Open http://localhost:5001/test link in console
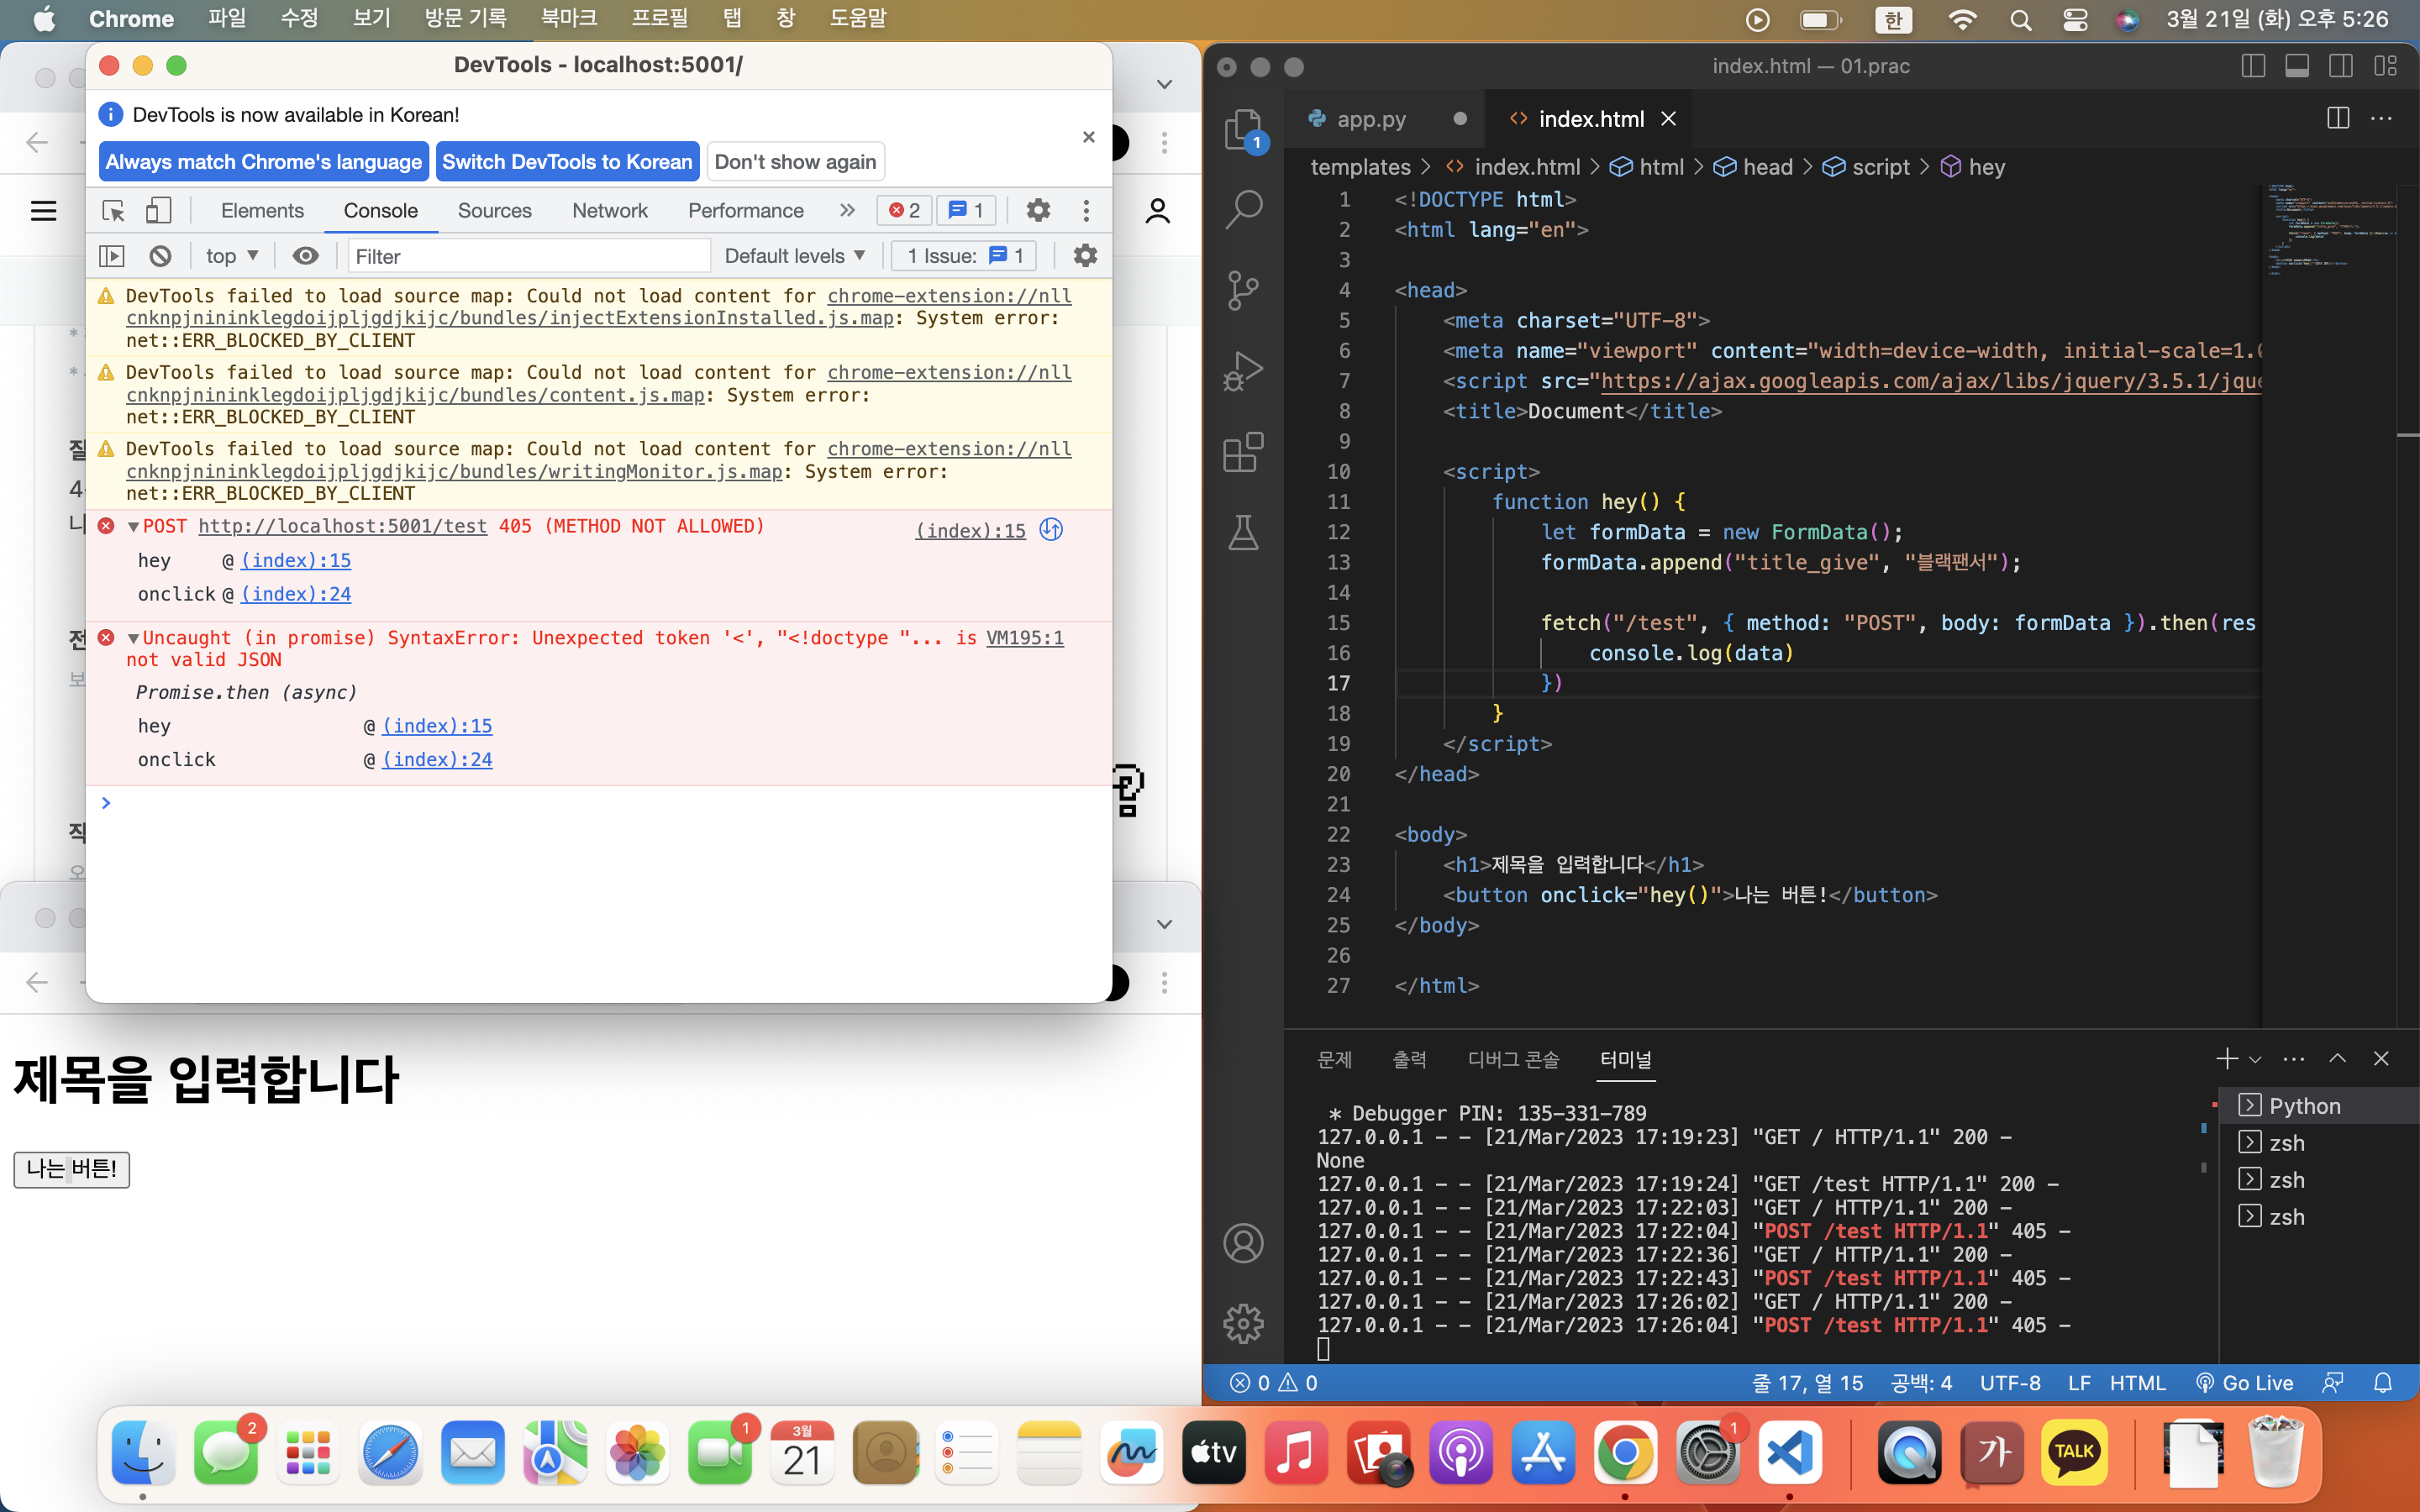 [342, 526]
